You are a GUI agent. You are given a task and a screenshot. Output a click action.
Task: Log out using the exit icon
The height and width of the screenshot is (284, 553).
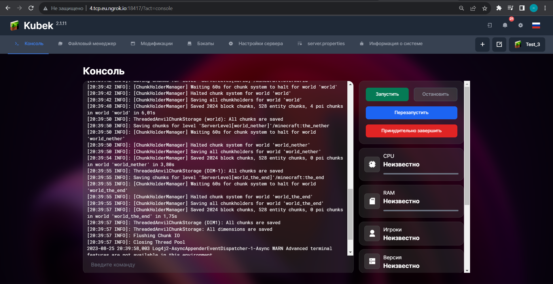pos(489,25)
